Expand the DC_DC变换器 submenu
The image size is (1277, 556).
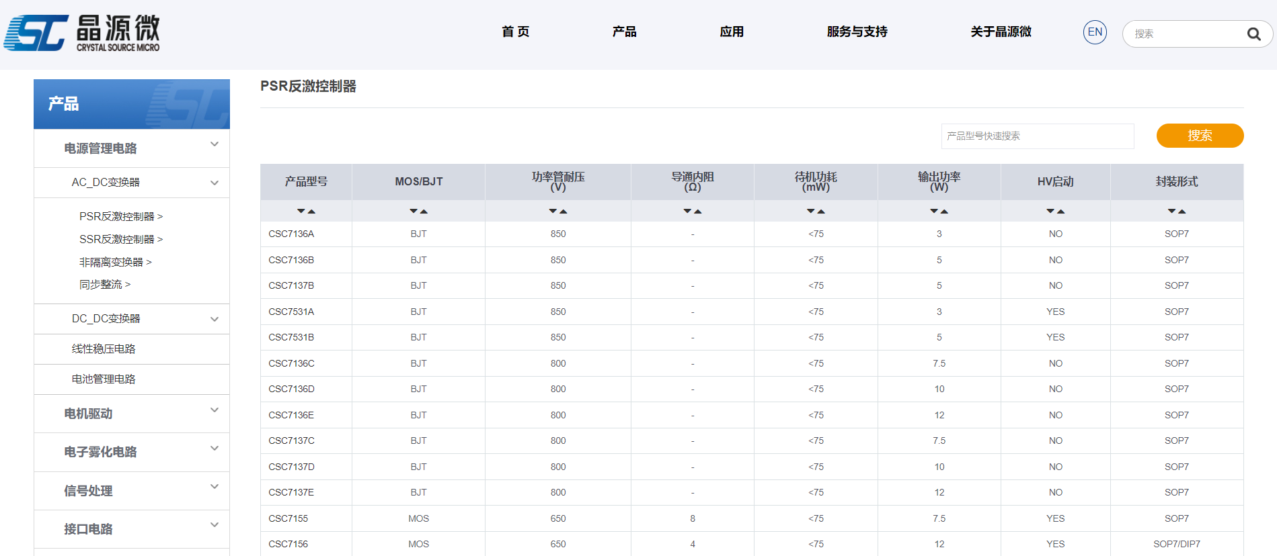point(215,319)
